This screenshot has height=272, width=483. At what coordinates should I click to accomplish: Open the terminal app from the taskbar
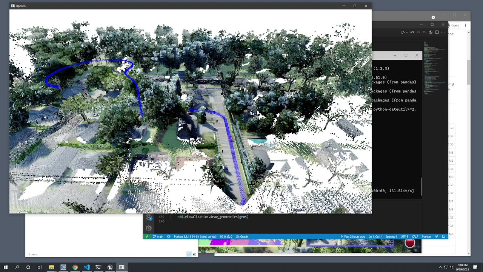[98, 267]
